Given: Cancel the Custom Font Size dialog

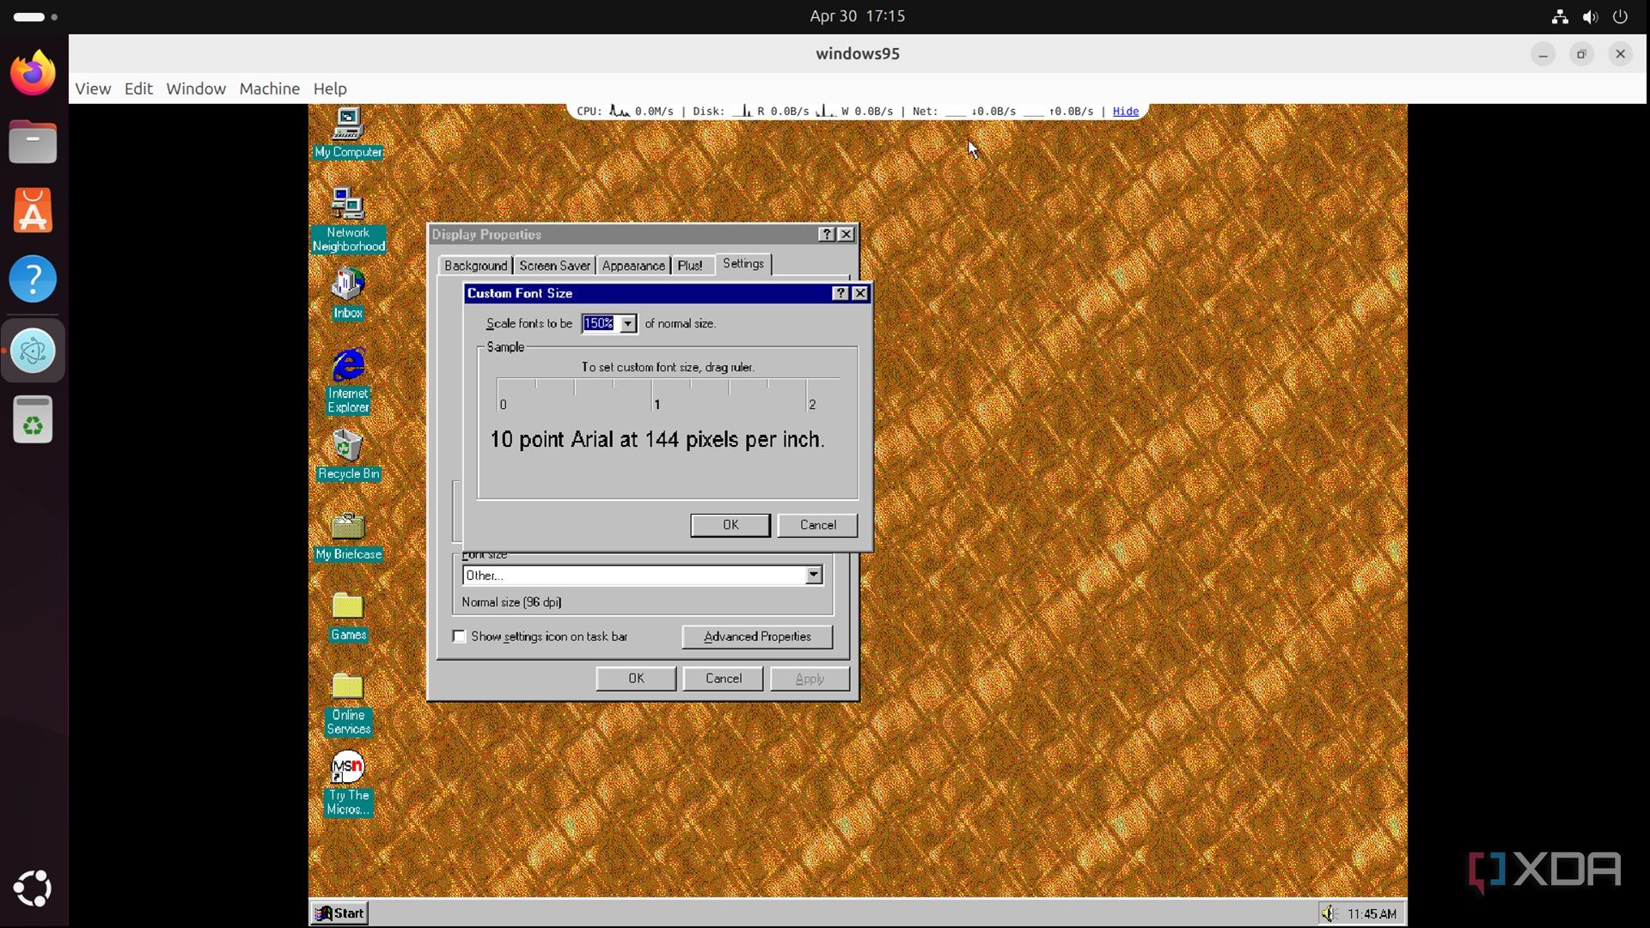Looking at the screenshot, I should tap(817, 525).
